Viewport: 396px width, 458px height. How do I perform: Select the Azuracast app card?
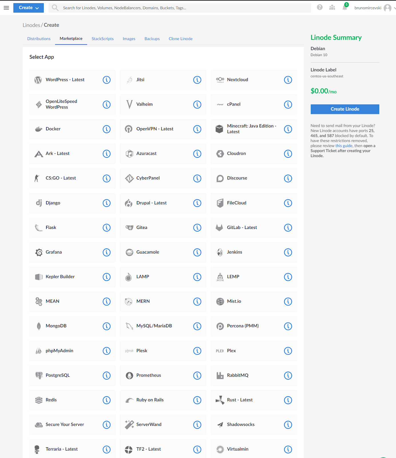coord(163,154)
